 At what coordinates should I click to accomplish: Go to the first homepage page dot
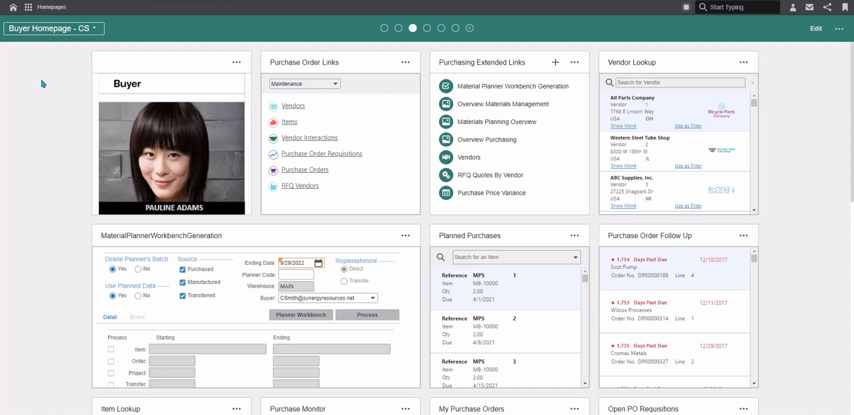point(384,28)
